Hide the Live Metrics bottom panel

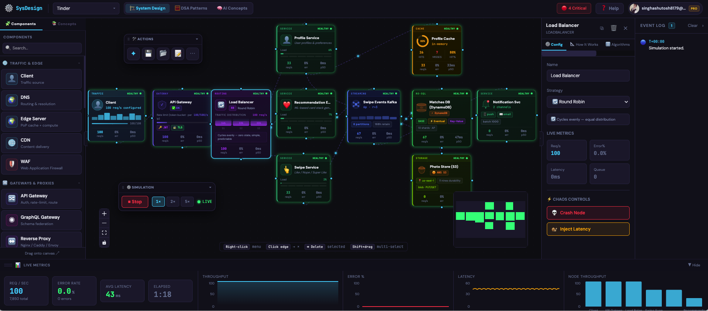click(694, 265)
